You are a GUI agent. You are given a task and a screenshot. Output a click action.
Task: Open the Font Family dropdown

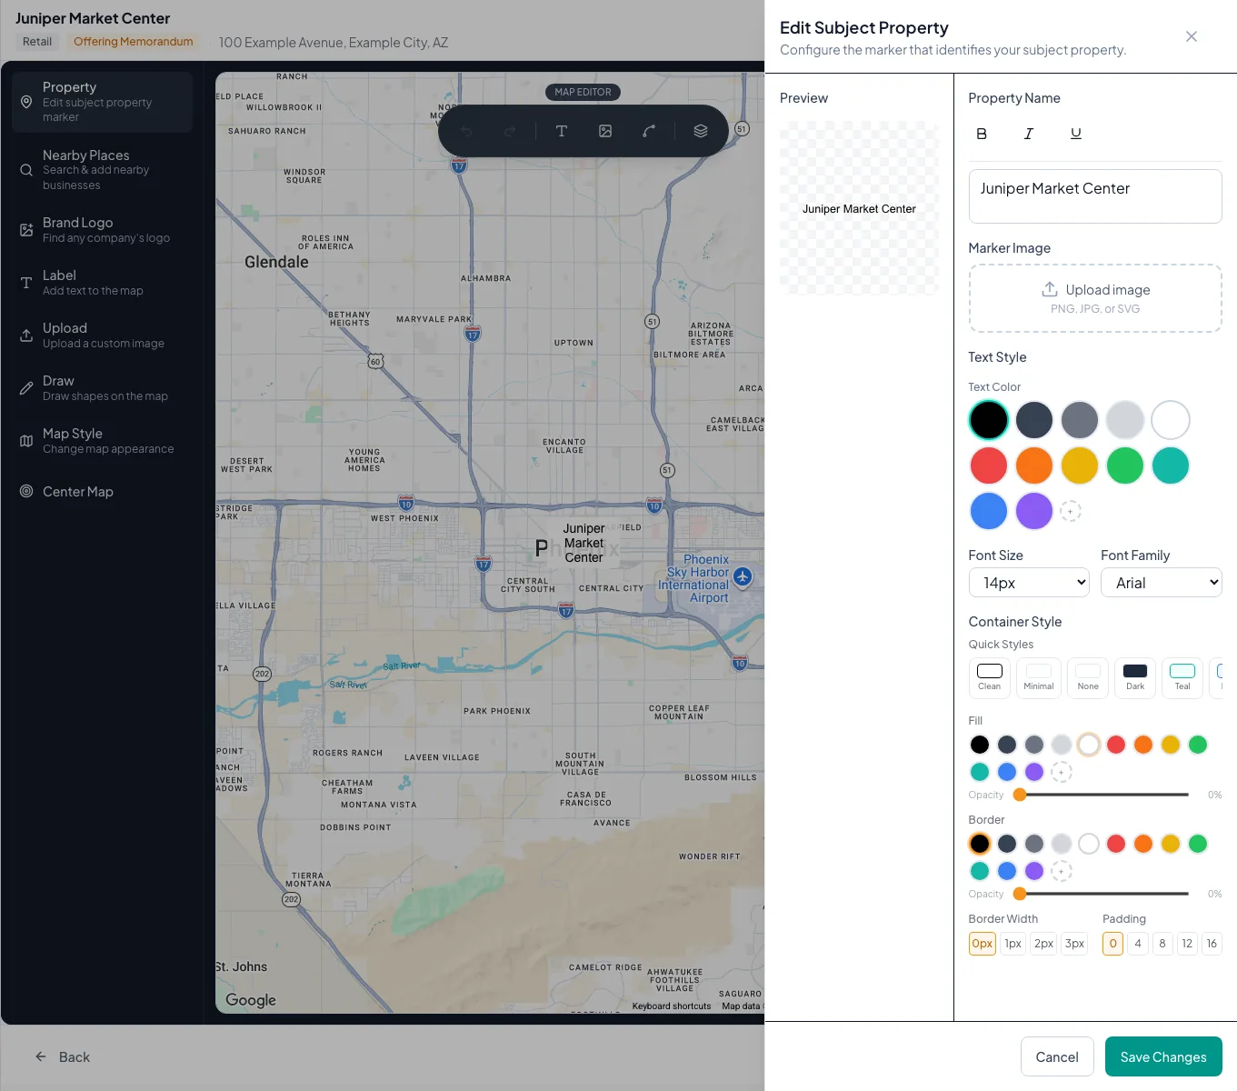(x=1162, y=583)
